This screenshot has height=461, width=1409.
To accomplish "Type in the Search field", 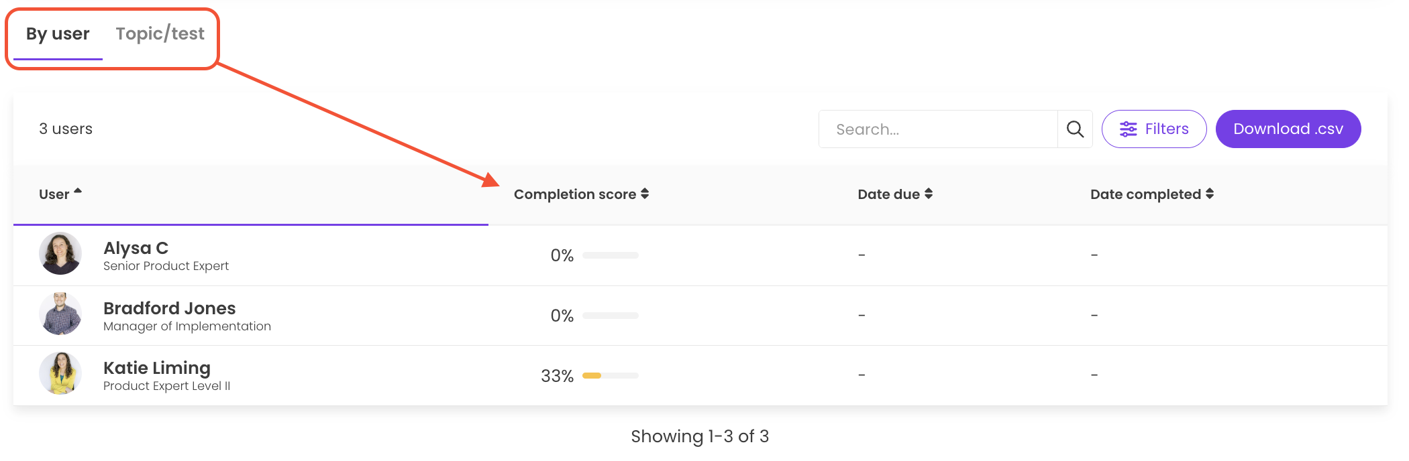I will coord(938,129).
